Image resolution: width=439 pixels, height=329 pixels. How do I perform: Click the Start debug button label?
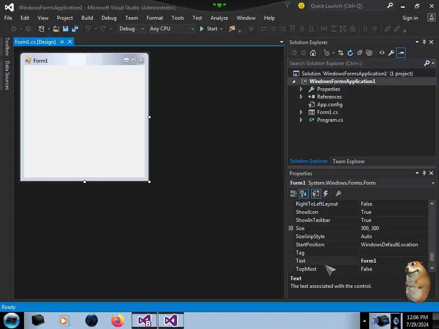(212, 29)
